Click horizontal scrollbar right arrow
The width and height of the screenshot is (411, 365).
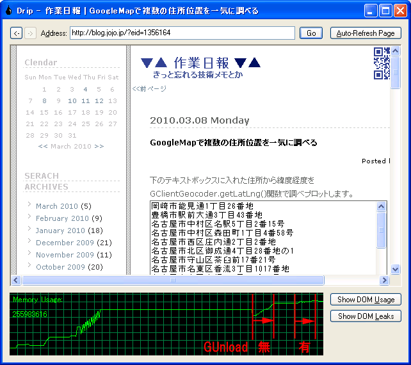[x=384, y=280]
